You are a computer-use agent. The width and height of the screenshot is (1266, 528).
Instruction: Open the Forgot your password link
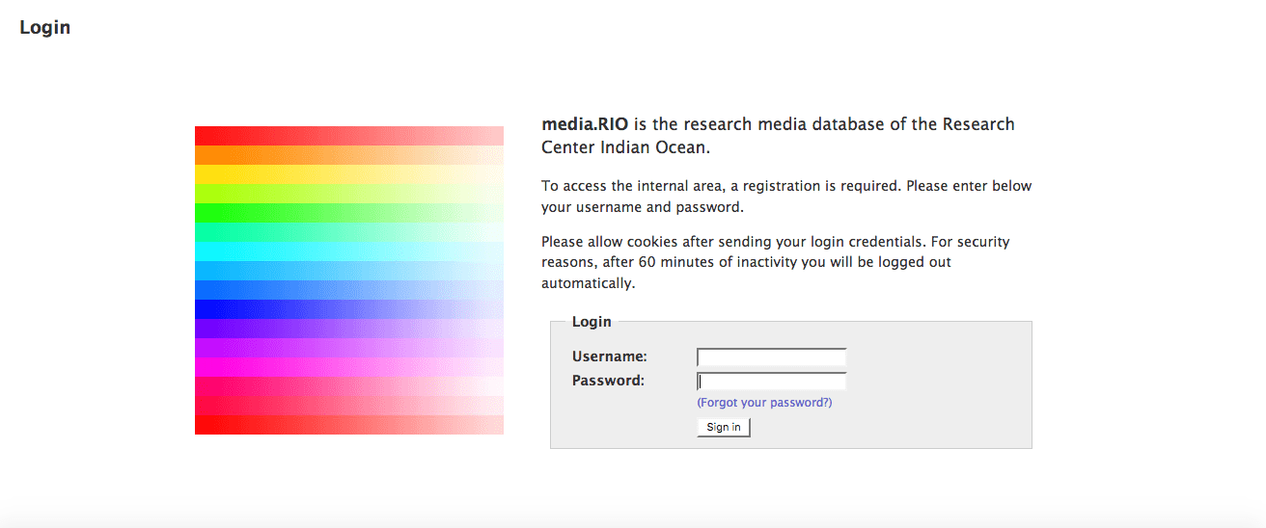click(x=764, y=403)
